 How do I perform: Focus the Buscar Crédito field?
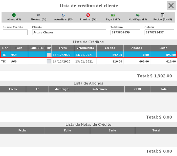click(15, 32)
